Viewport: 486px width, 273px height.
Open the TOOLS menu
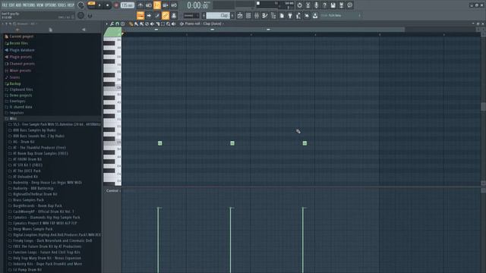(62, 5)
